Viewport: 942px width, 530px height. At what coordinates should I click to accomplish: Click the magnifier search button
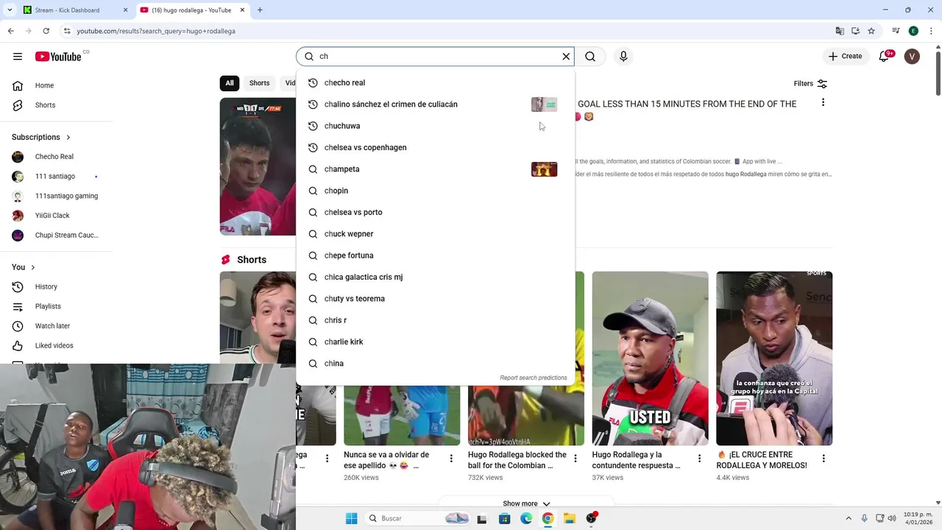pos(590,57)
